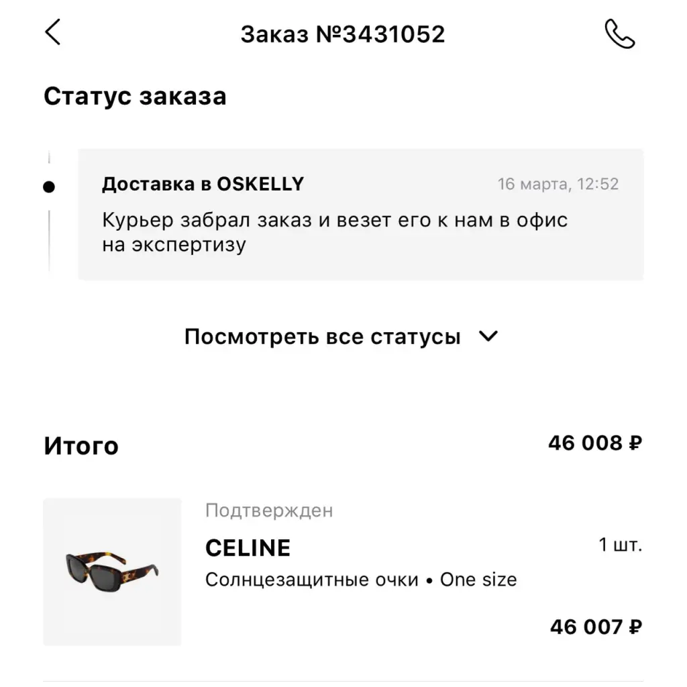Click the courier delivery description text

pos(335,232)
